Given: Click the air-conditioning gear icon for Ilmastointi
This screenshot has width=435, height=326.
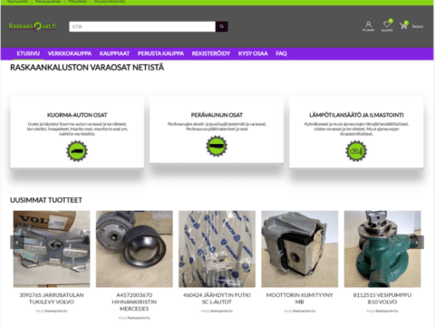Looking at the screenshot, I should [x=356, y=150].
